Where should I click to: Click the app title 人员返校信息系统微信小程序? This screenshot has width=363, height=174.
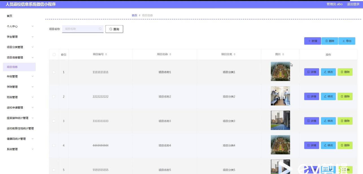31,4
